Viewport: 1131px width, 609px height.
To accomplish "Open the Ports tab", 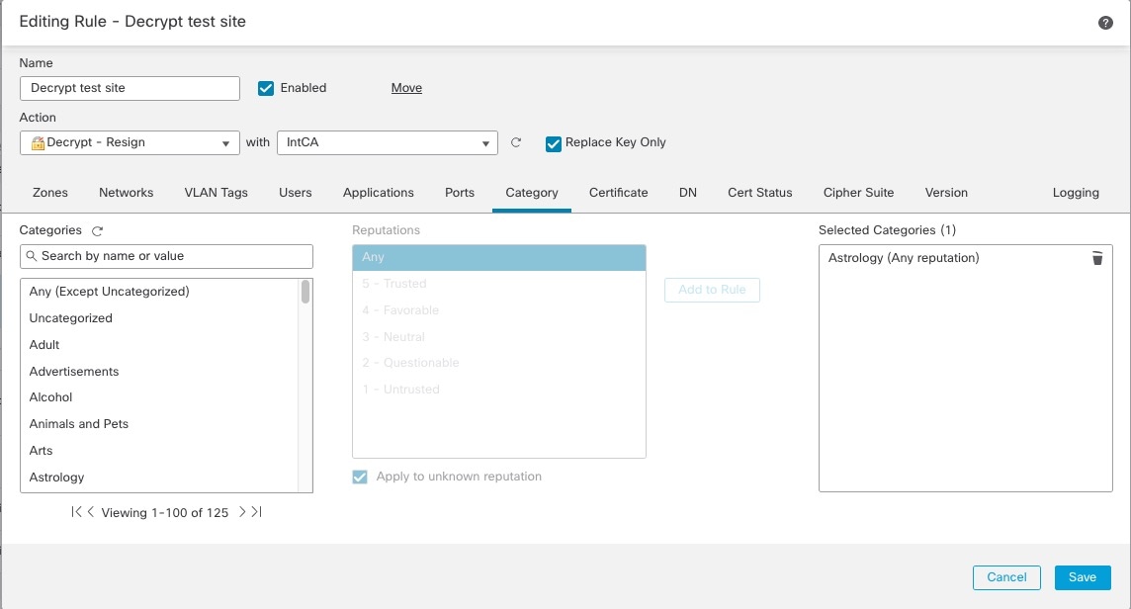I will 460,193.
